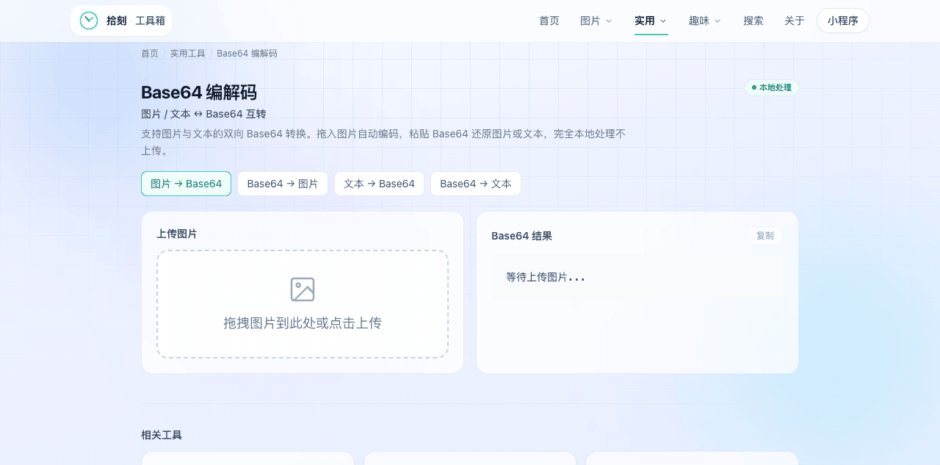Switch to Base64 → 文本 mode
Viewport: 940px width, 465px height.
pos(476,184)
